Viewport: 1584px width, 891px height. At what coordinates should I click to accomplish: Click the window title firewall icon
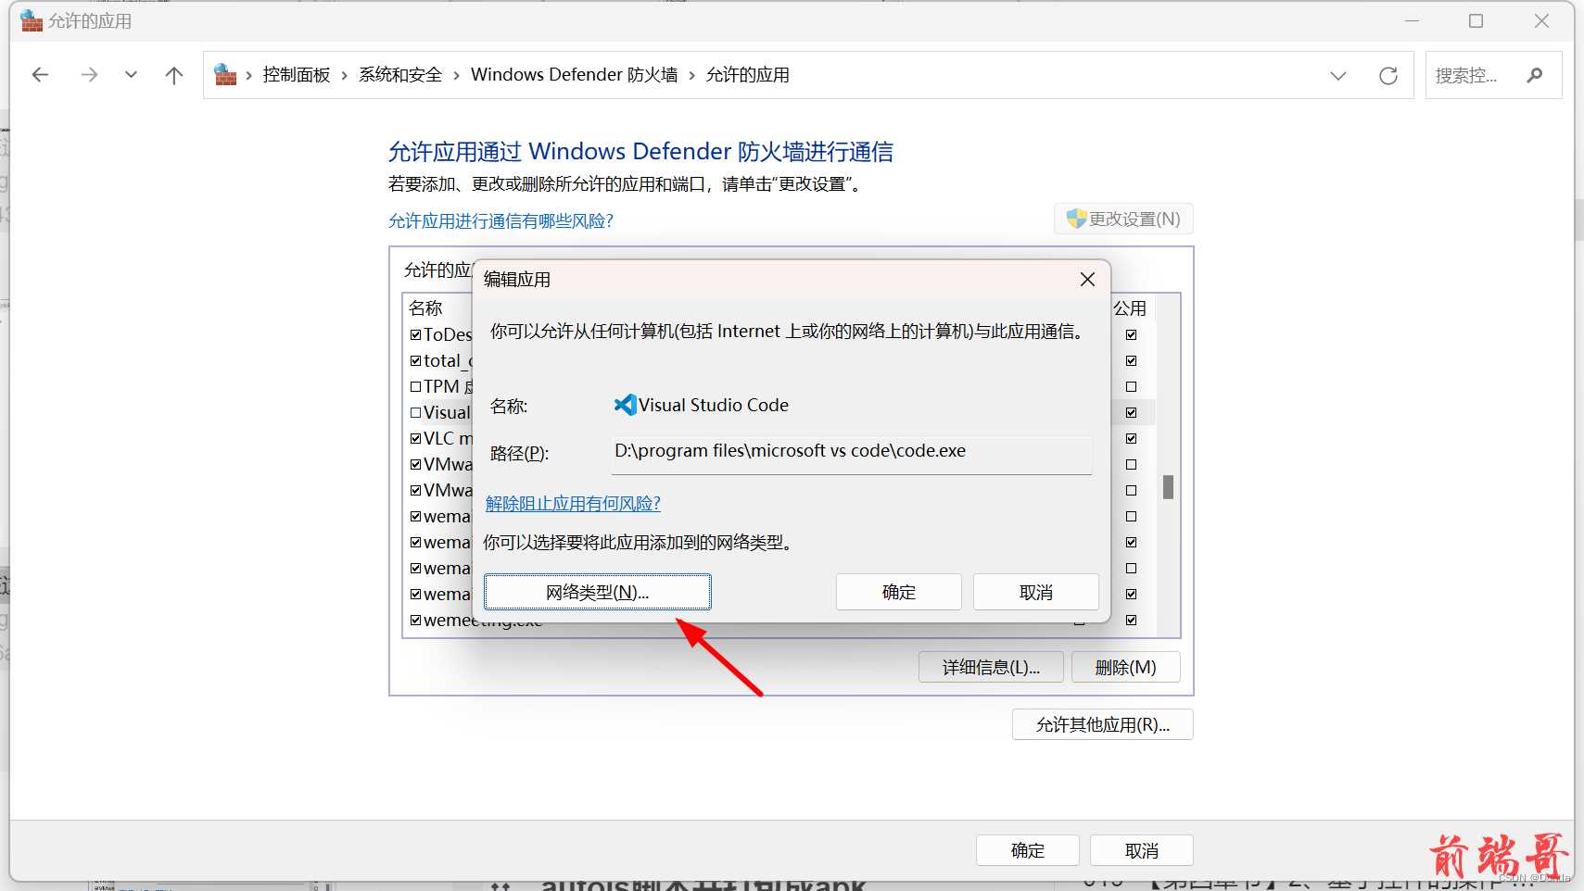tap(32, 20)
